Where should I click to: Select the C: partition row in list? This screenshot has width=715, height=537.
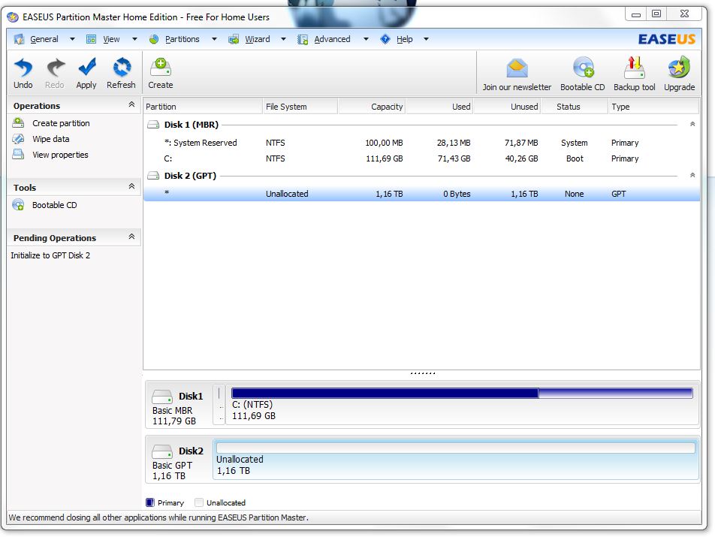coord(421,158)
